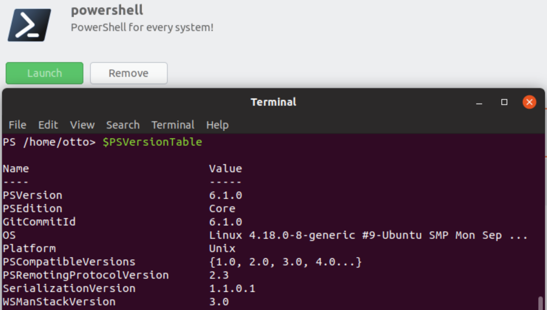Screen dimensions: 547x310
Task: Click the PowerShell app logo icon
Action: click(x=29, y=25)
